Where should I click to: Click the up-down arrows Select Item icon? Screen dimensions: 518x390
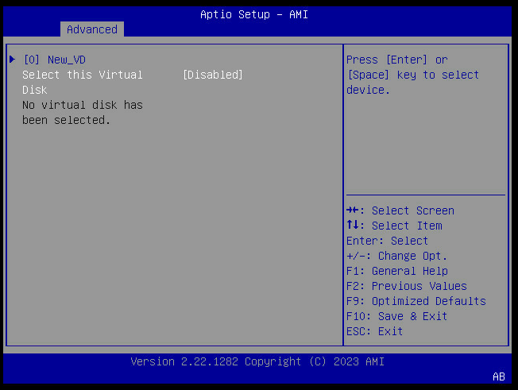[x=353, y=226]
